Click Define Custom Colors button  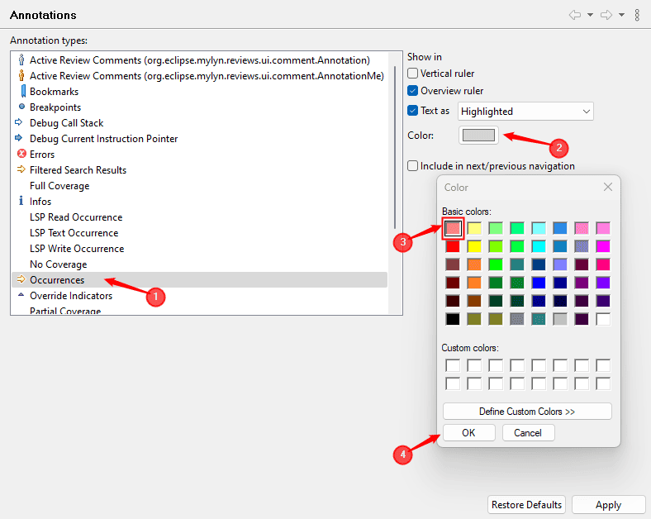click(x=527, y=412)
